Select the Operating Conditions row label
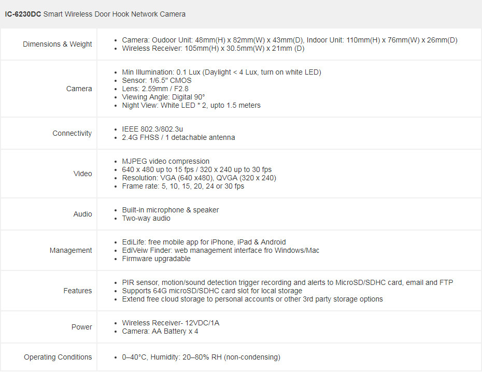This screenshot has height=372, width=482. (58, 357)
